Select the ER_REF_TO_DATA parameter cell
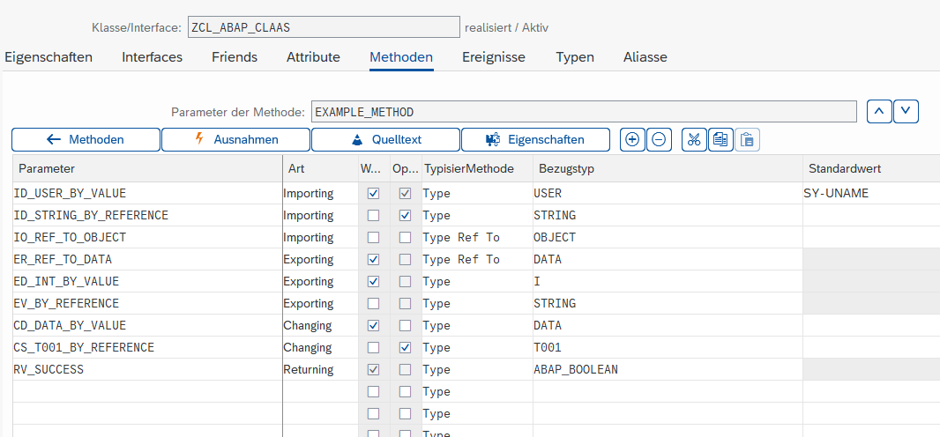The height and width of the screenshot is (437, 940). [147, 260]
